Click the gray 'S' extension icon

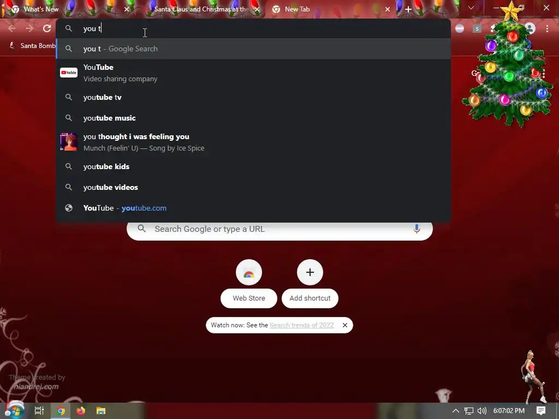477,28
